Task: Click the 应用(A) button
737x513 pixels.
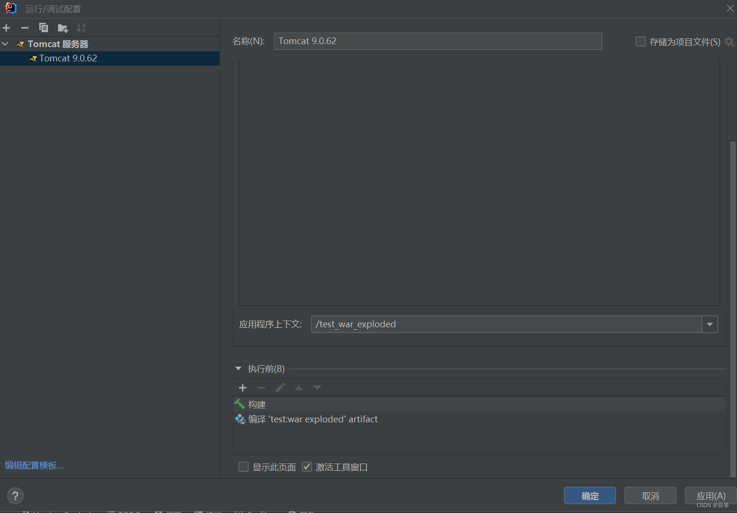Action: (x=711, y=496)
